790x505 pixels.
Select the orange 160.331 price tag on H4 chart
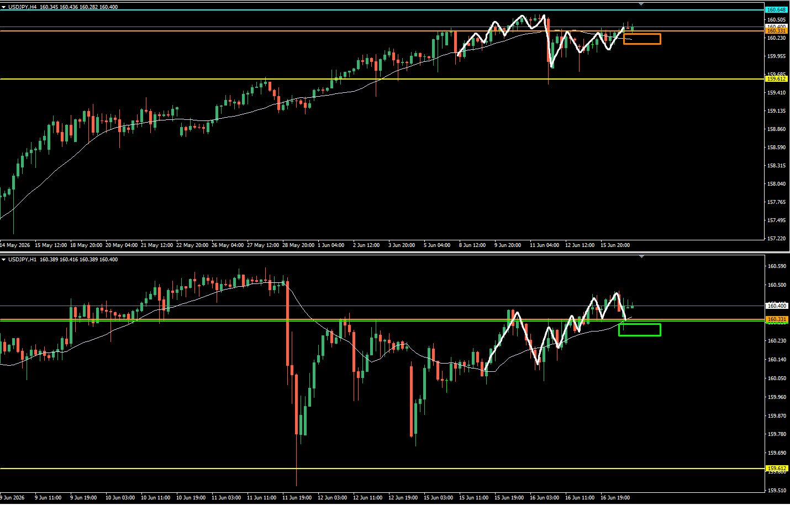776,31
